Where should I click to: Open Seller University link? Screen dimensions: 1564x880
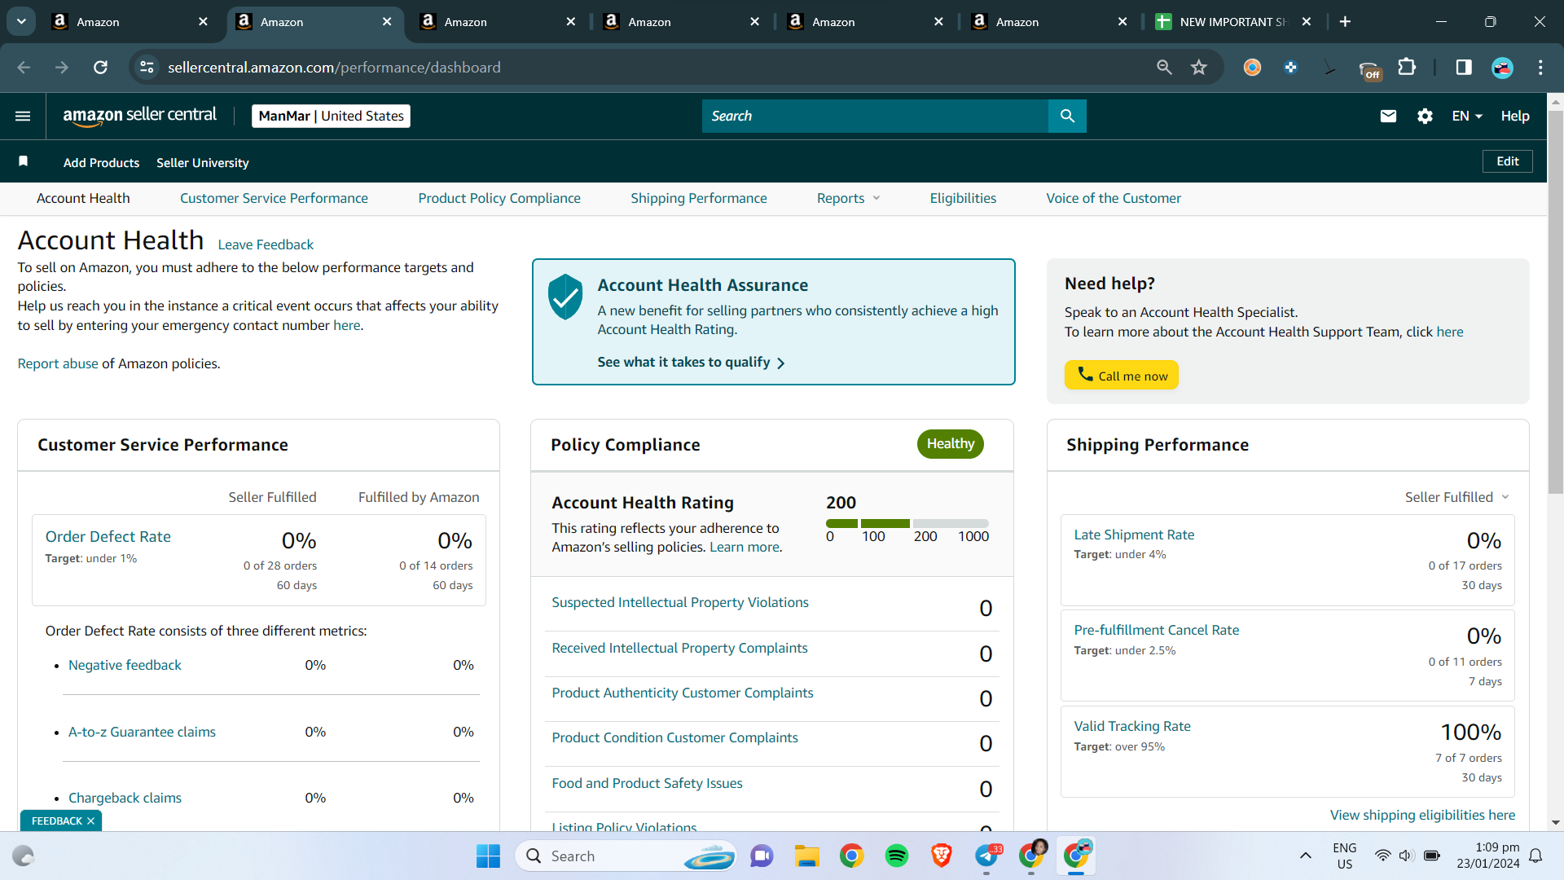click(203, 163)
